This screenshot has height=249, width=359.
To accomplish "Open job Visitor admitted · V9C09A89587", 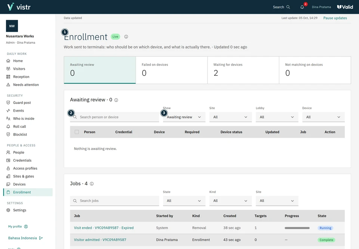I will pyautogui.click(x=100, y=240).
